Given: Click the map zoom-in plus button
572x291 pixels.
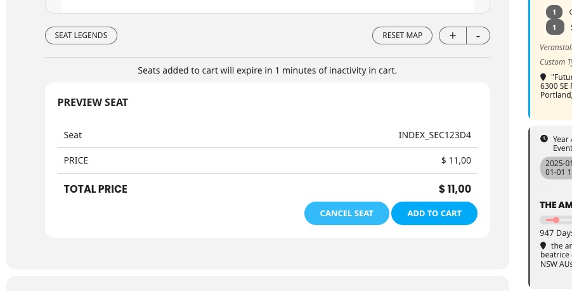Looking at the screenshot, I should pyautogui.click(x=452, y=36).
